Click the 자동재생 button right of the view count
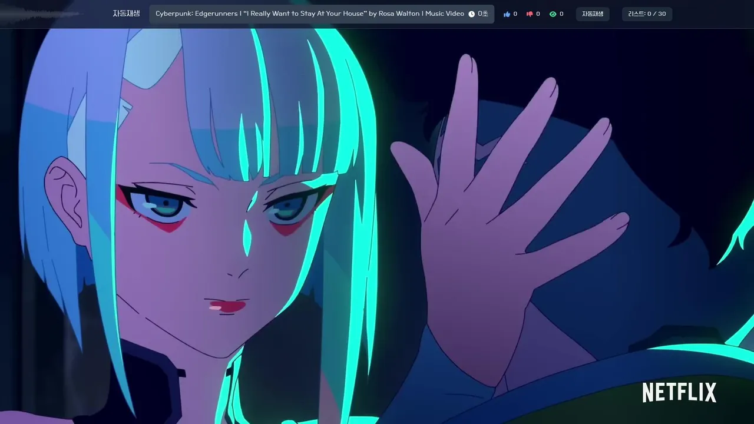 (x=593, y=14)
